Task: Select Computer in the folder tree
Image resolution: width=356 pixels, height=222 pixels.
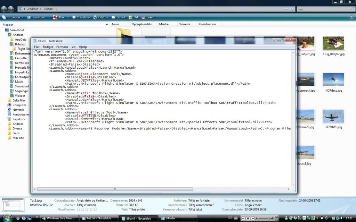Action: tap(19, 105)
